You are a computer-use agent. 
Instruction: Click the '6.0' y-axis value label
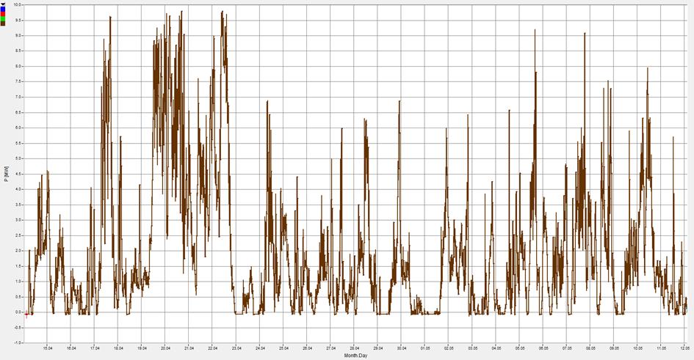tap(18, 128)
